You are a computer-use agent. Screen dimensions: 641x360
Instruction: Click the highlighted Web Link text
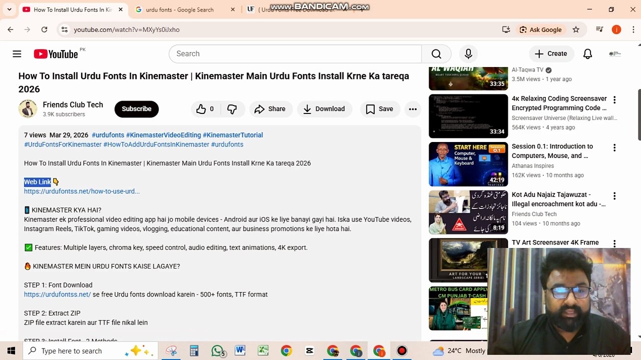click(38, 182)
